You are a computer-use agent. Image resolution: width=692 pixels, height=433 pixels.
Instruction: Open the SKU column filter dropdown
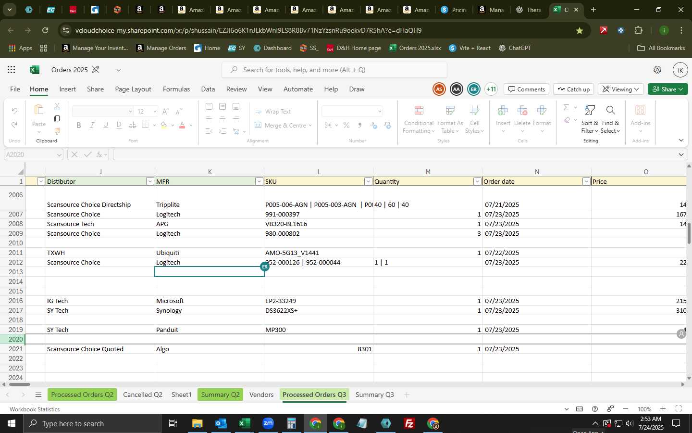(368, 181)
